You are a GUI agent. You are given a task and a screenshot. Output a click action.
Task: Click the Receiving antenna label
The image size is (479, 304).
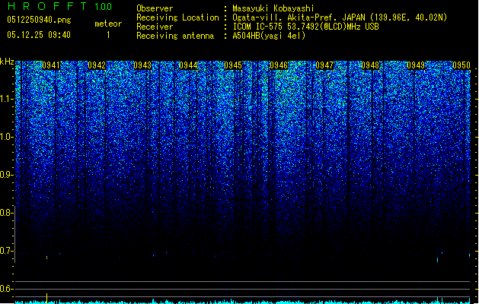pos(175,36)
